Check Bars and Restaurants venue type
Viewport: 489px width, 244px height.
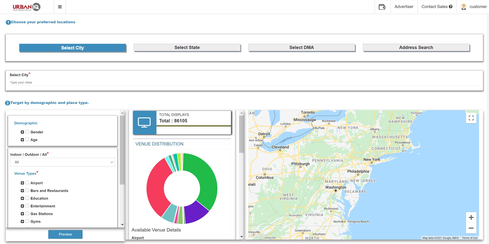coord(27,190)
